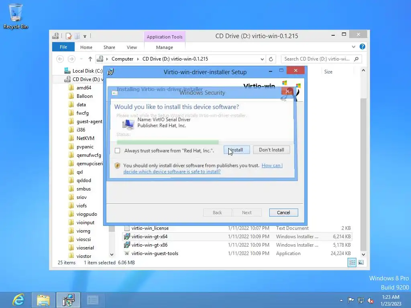Click Computer in address breadcrumb
411x308 pixels.
tap(122, 59)
